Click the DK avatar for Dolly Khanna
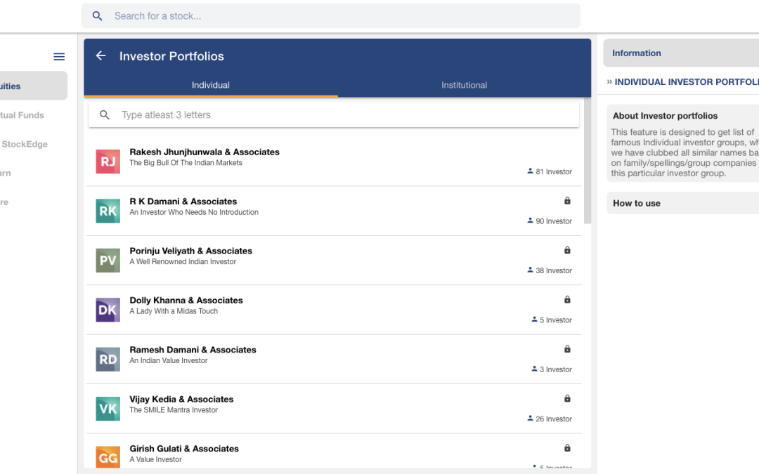 tap(108, 310)
